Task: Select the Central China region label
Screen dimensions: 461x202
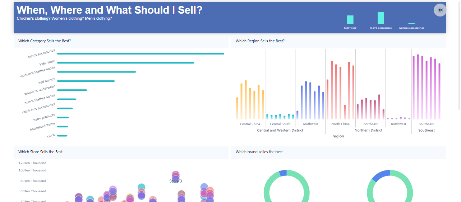Action: pyautogui.click(x=250, y=124)
